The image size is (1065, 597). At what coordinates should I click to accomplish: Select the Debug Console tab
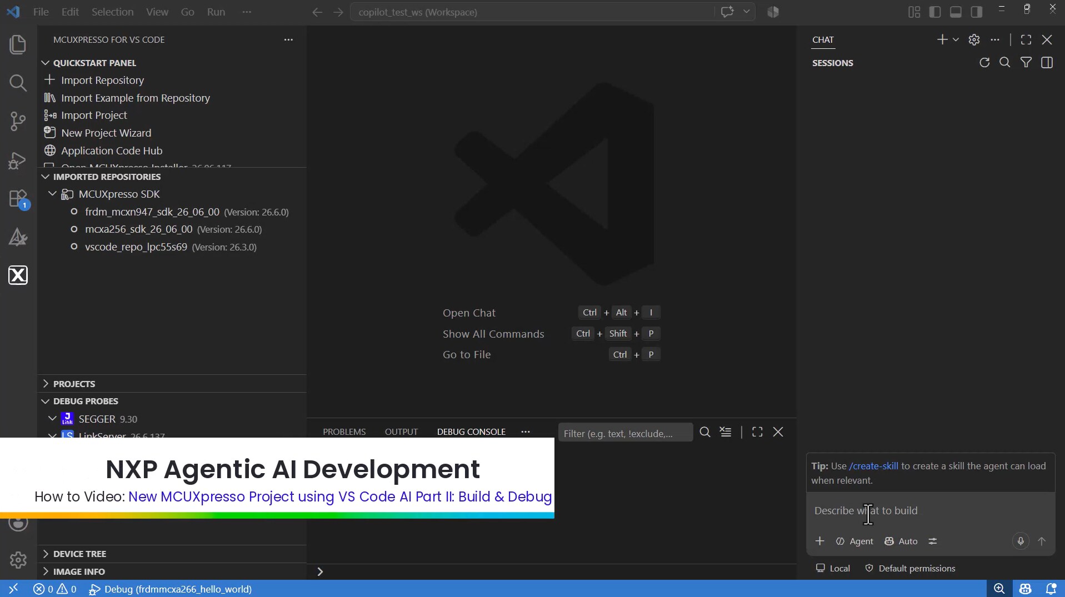click(x=471, y=432)
